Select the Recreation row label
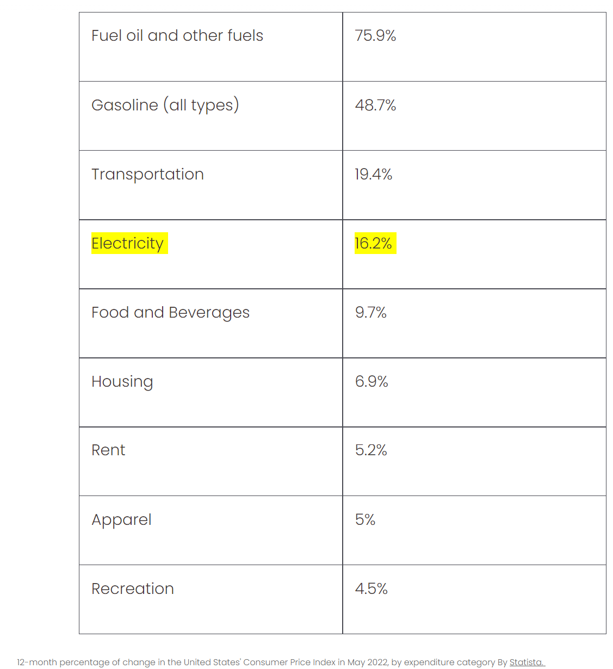This screenshot has width=613, height=669. pos(133,589)
